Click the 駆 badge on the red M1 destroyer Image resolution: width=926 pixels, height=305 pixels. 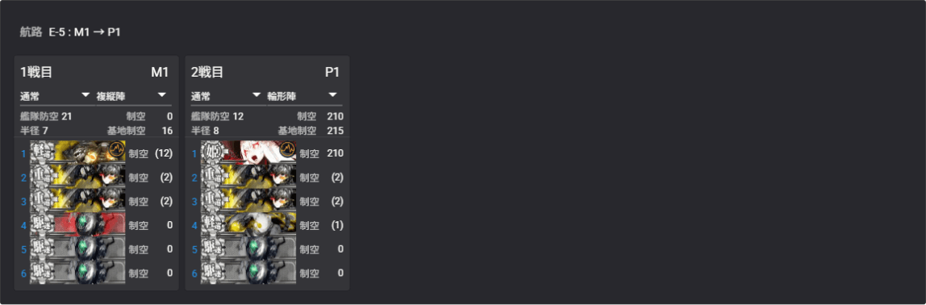41,225
